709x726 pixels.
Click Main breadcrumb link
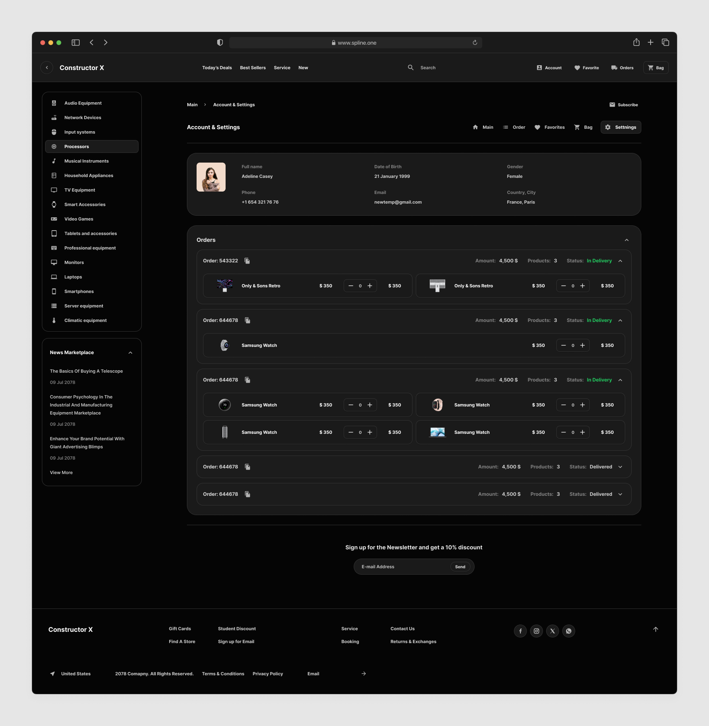192,105
